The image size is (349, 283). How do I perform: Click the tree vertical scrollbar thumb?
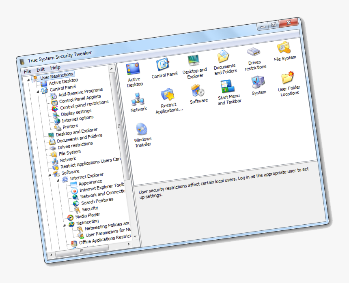coord(120,126)
